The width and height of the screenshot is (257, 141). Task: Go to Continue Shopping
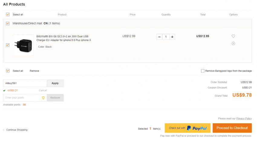(17, 130)
